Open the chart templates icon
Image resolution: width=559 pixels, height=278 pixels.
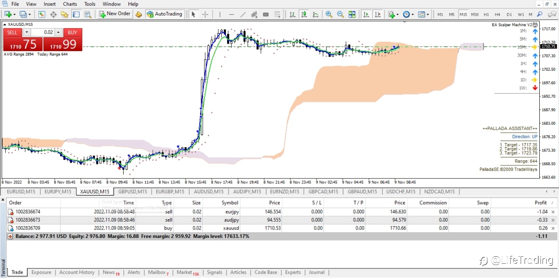tap(421, 14)
